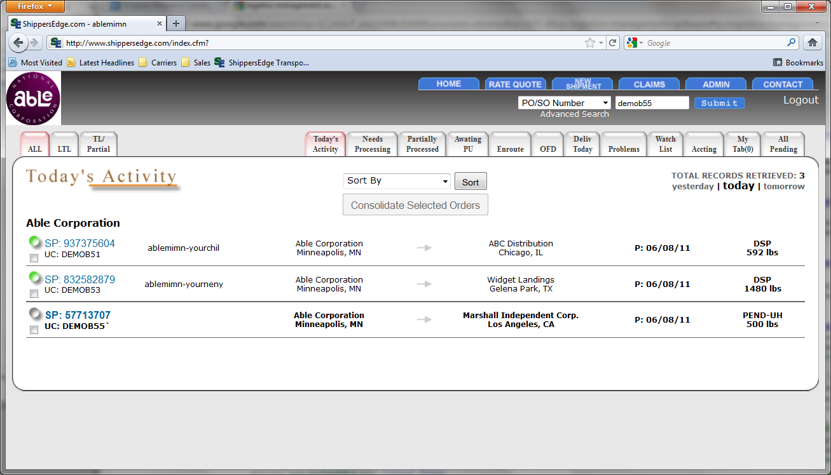This screenshot has width=831, height=475.
Task: Click the search field containing demob55
Action: 652,103
